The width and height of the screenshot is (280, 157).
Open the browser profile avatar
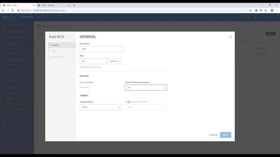272,10
